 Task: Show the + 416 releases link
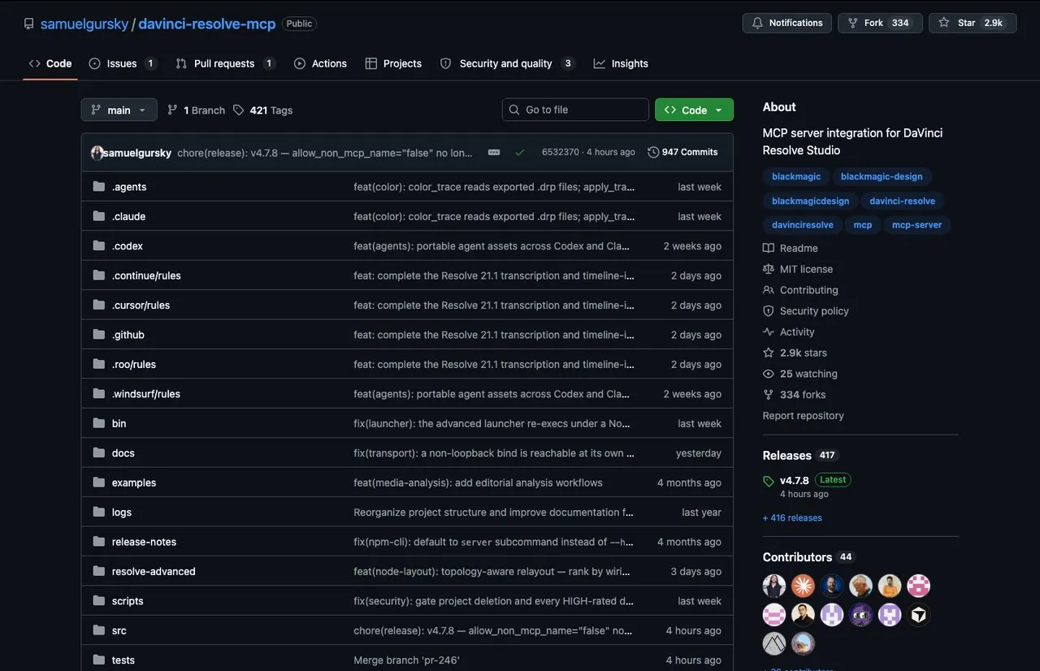pyautogui.click(x=792, y=517)
